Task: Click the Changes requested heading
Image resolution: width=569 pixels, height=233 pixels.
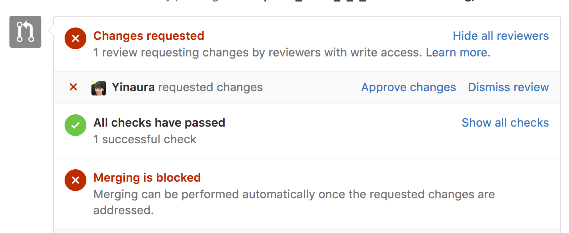Action: 148,35
